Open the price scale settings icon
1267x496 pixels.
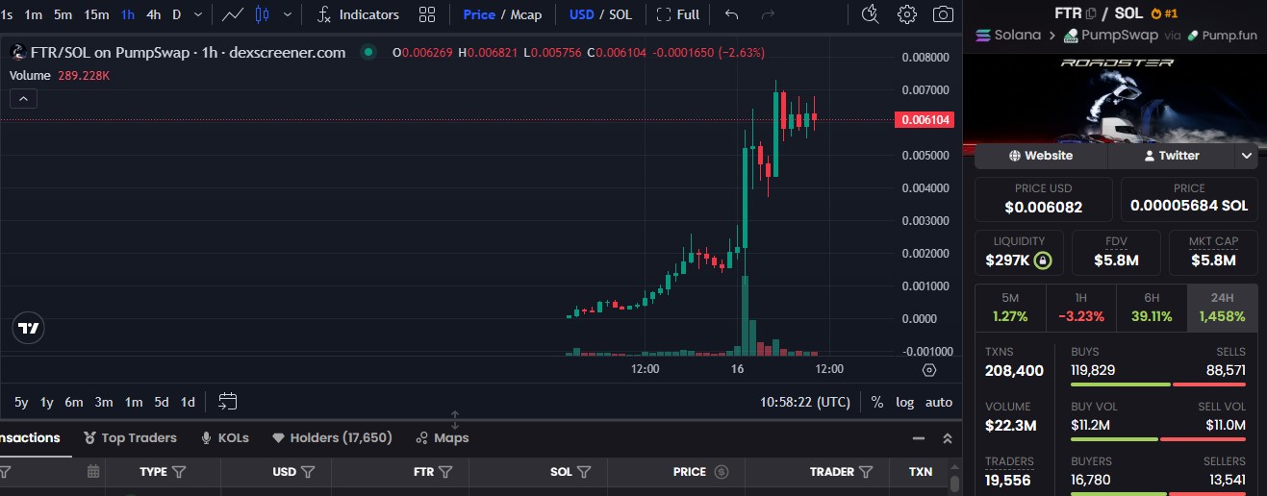click(x=928, y=369)
